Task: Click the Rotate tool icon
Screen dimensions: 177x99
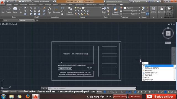Action: [x=35, y=8]
